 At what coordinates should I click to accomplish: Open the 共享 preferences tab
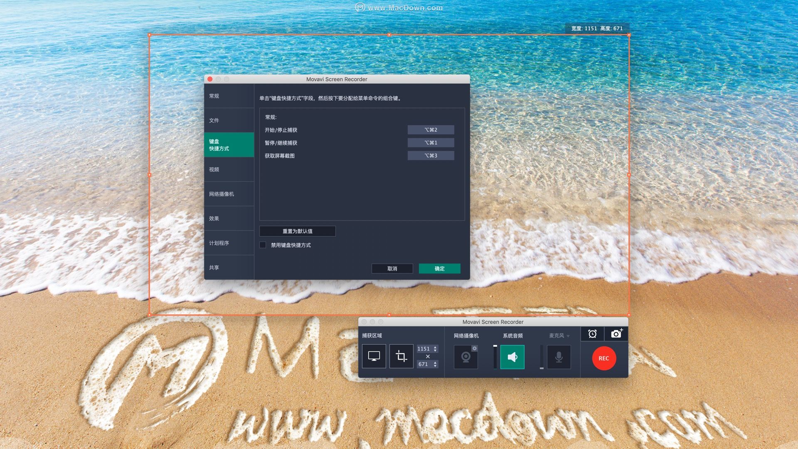point(229,267)
